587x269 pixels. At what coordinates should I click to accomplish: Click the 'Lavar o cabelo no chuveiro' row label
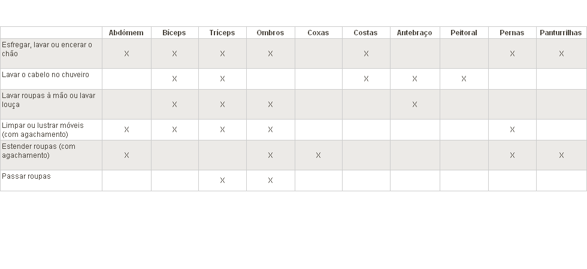pos(46,75)
